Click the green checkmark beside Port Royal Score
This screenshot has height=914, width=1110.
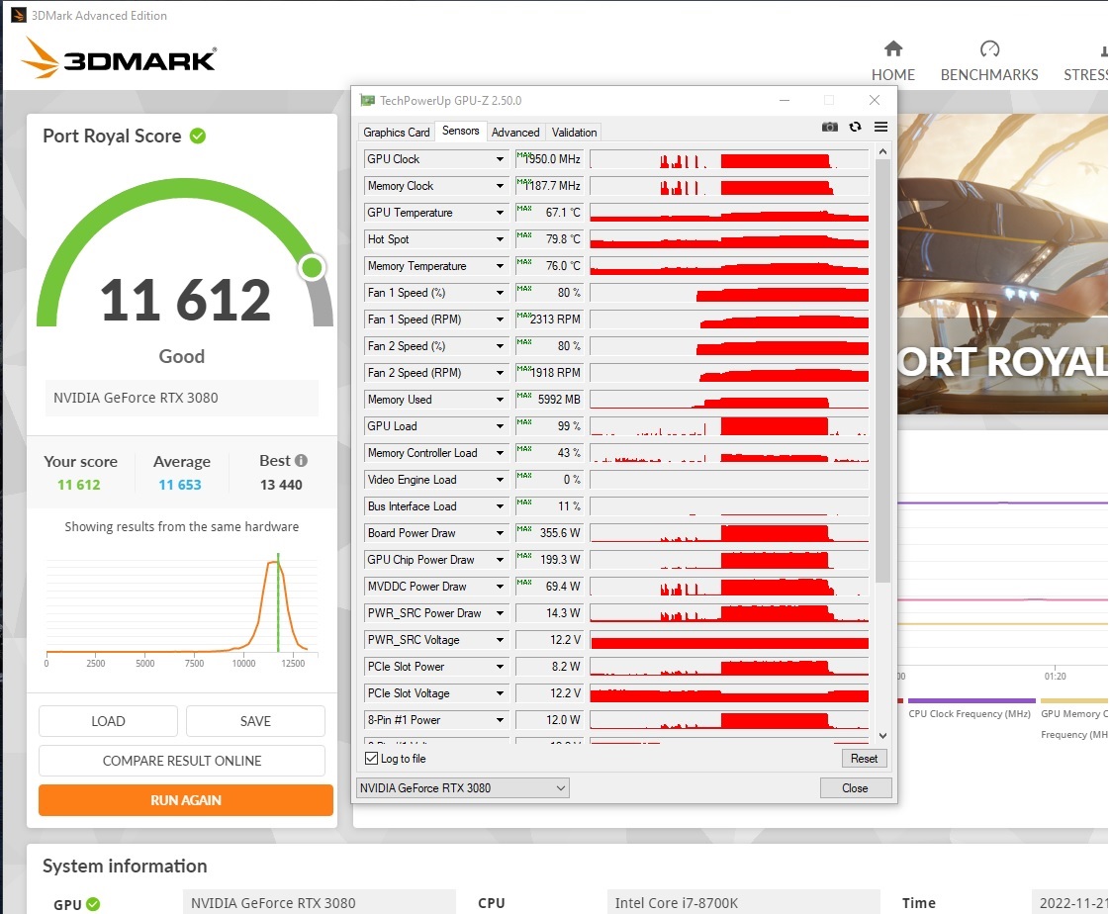198,136
